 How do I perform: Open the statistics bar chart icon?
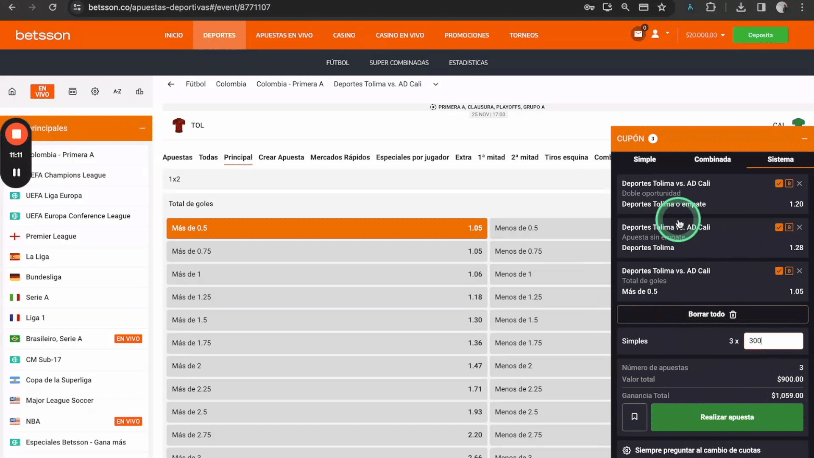point(139,92)
